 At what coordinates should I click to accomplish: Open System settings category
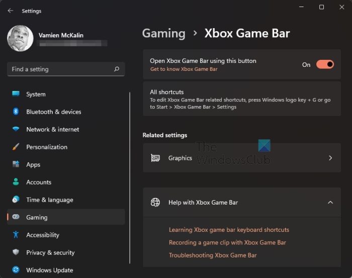66,94
